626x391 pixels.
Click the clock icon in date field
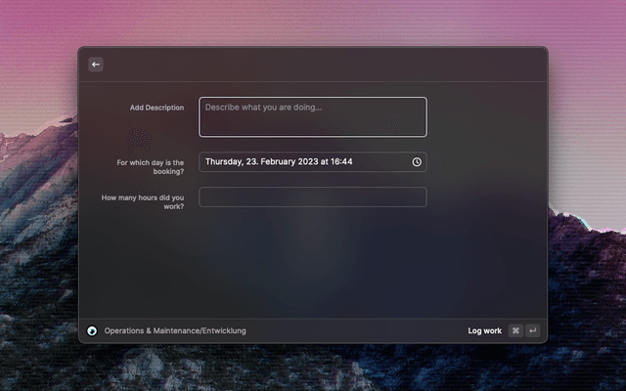pos(417,162)
